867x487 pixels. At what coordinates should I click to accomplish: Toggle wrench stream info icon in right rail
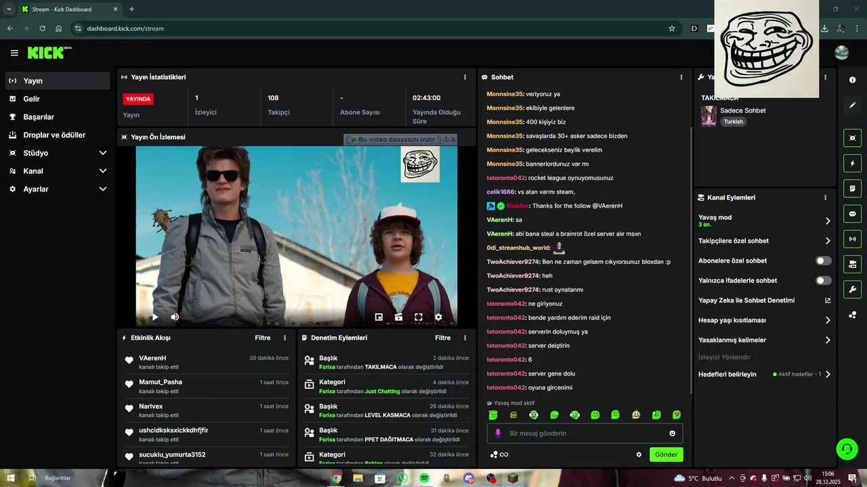coord(852,289)
